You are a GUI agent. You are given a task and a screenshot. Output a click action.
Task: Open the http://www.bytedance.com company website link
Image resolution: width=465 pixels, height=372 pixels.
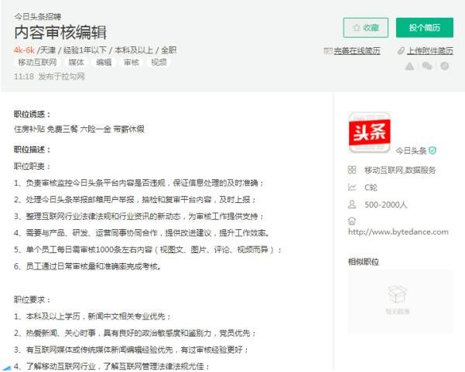pyautogui.click(x=398, y=232)
